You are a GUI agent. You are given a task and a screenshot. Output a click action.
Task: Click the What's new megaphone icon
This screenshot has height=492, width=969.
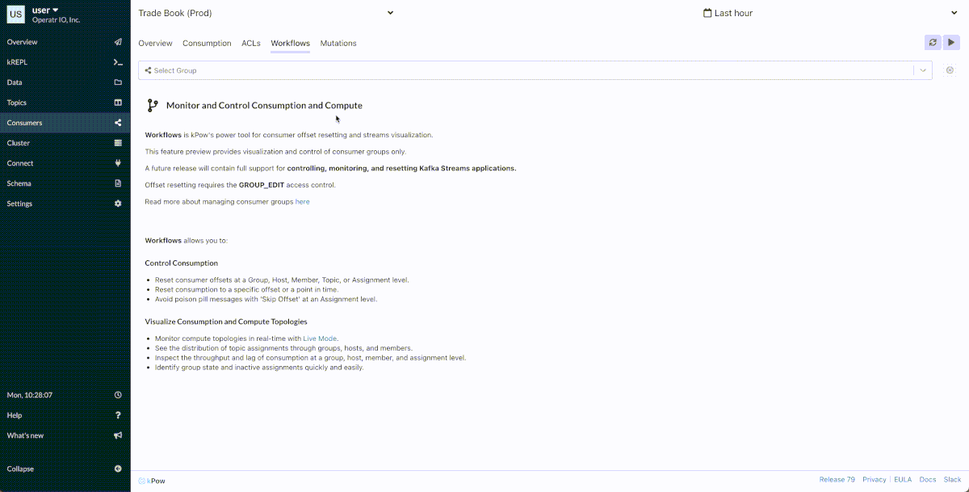pyautogui.click(x=118, y=435)
